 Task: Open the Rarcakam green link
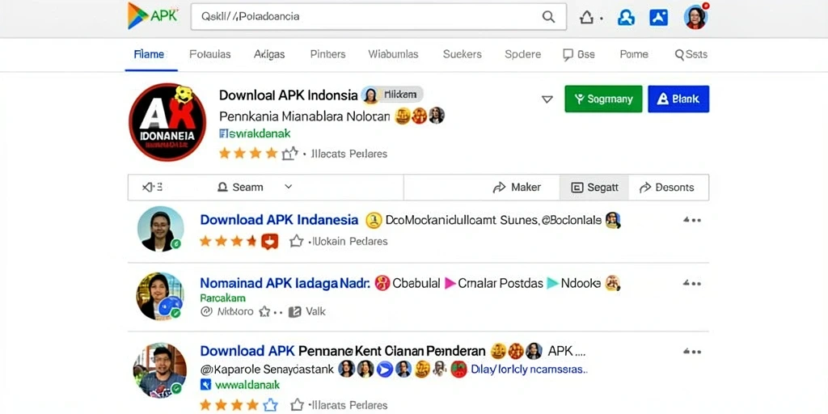pos(222,298)
